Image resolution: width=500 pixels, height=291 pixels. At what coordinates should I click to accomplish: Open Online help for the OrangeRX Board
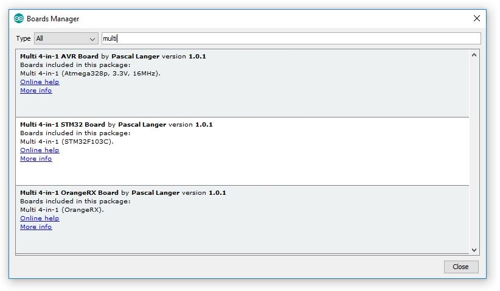(x=40, y=219)
